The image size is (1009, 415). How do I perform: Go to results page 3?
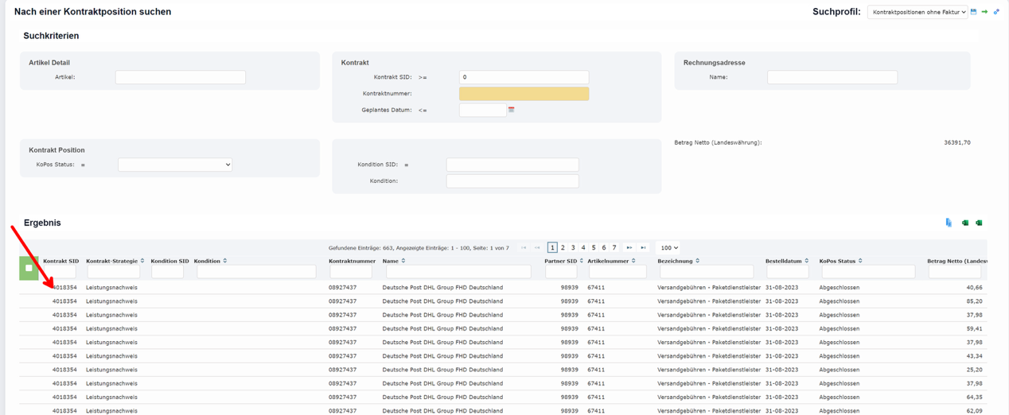pos(573,248)
